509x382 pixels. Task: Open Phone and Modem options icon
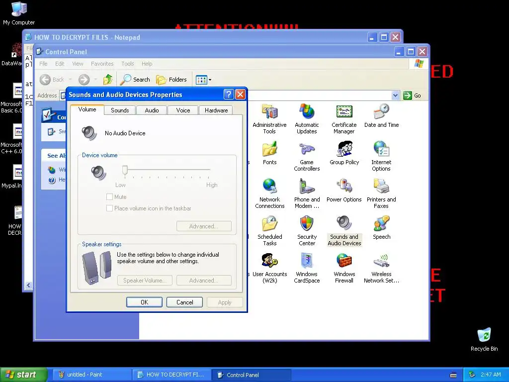point(307,193)
